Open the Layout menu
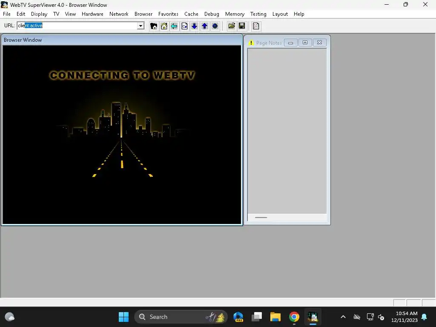 click(x=280, y=14)
